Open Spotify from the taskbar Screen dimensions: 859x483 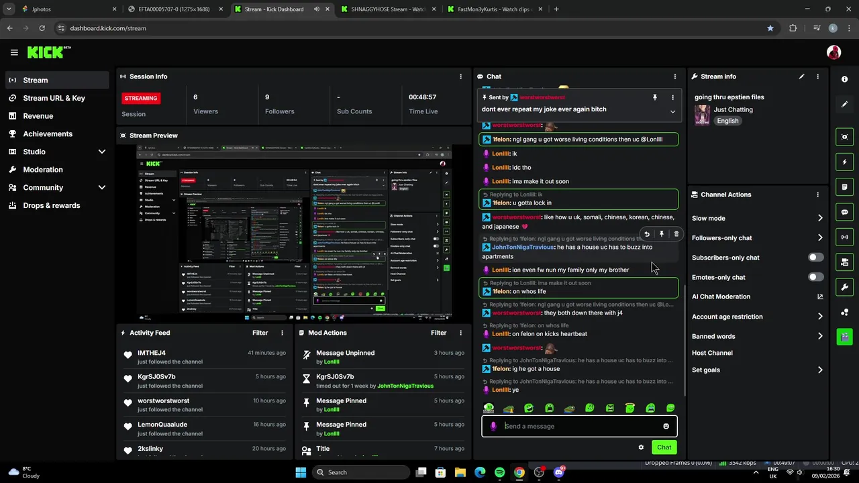499,472
